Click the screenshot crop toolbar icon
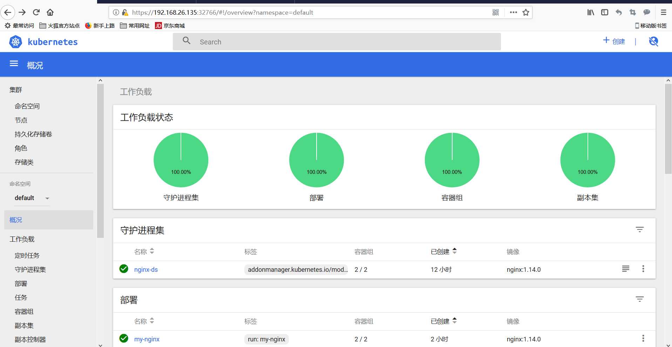Screen dimensions: 672x347 [x=633, y=12]
